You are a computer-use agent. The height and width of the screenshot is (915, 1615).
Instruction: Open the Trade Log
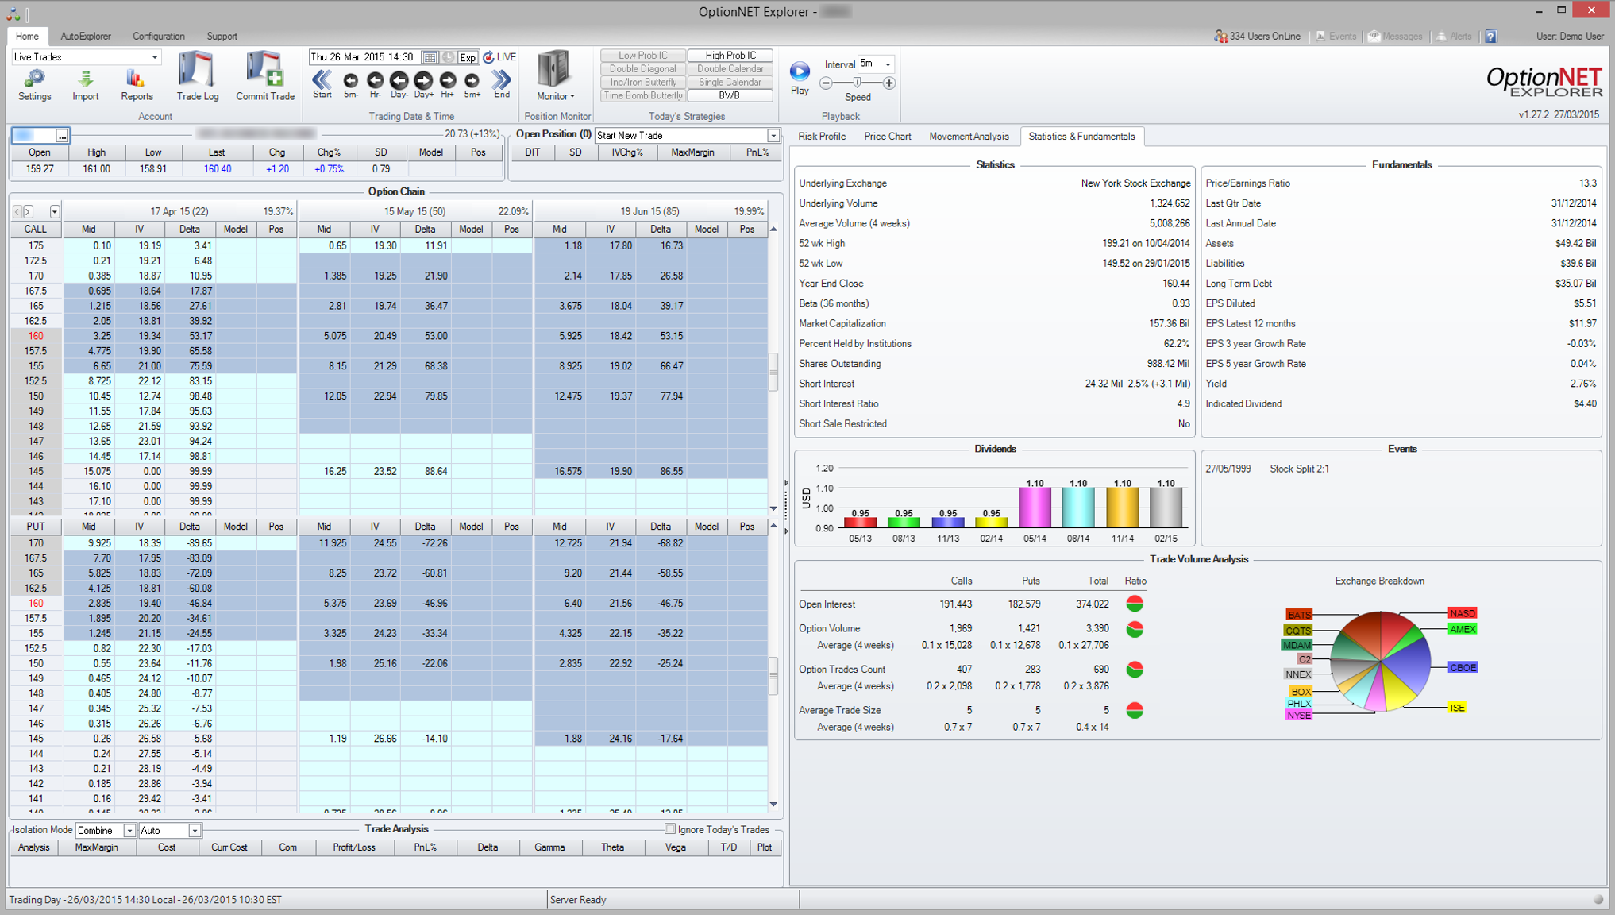[197, 75]
